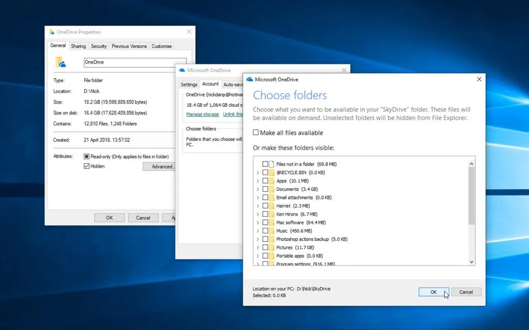This screenshot has height=330, width=529.
Task: Click the OneDrive folder icon in Properties window
Action: [x=61, y=62]
